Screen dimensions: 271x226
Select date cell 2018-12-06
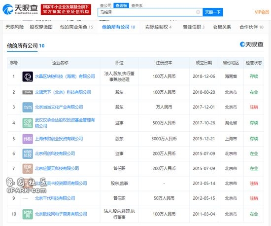[x=204, y=76]
